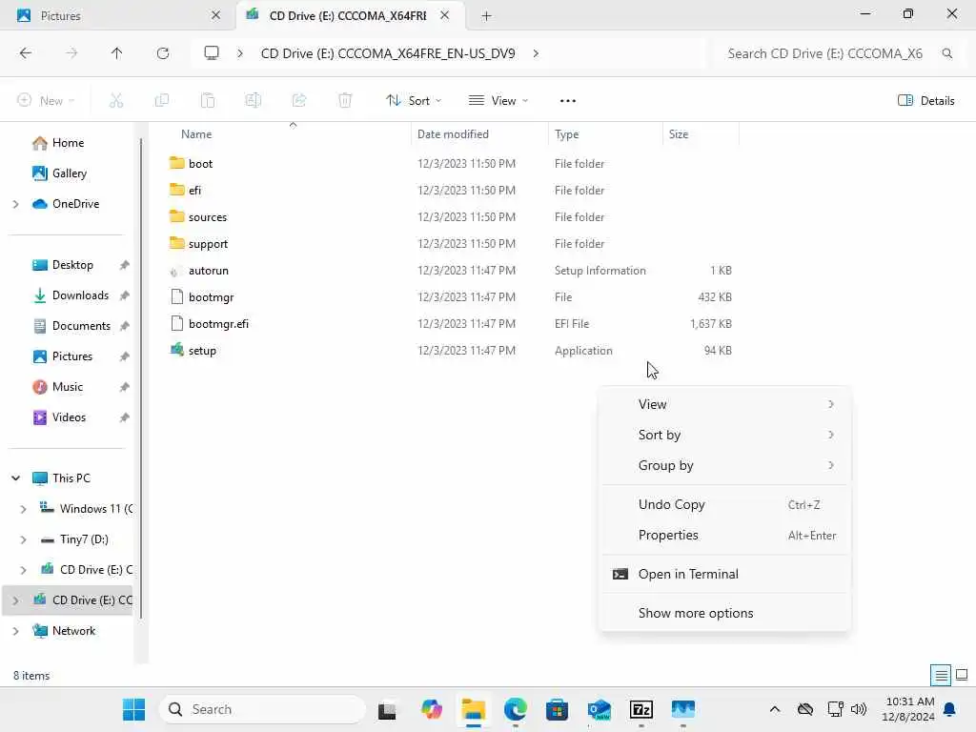
Task: Expand address bar path chevron after drive name
Action: tap(536, 53)
